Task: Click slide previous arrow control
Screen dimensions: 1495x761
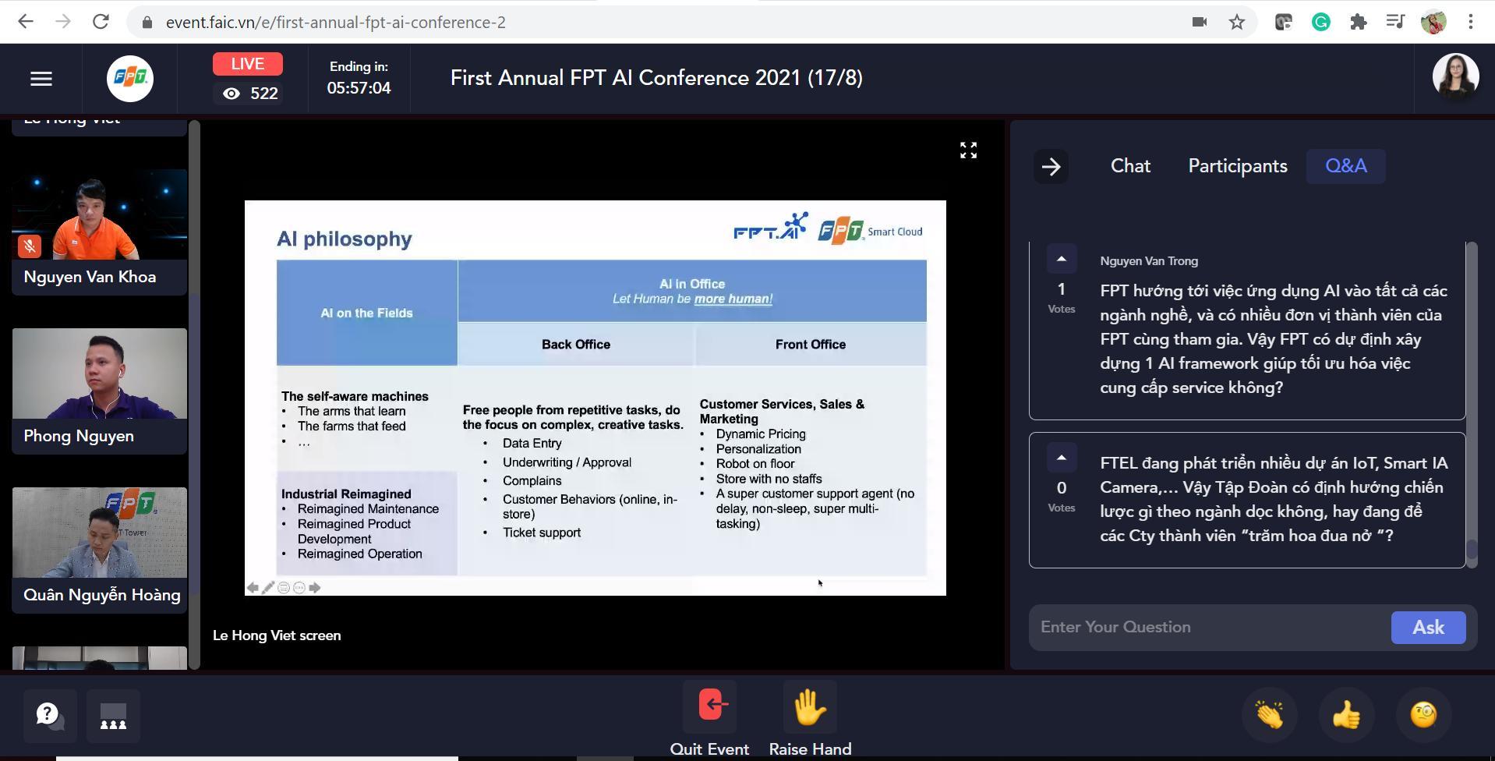Action: [x=253, y=588]
